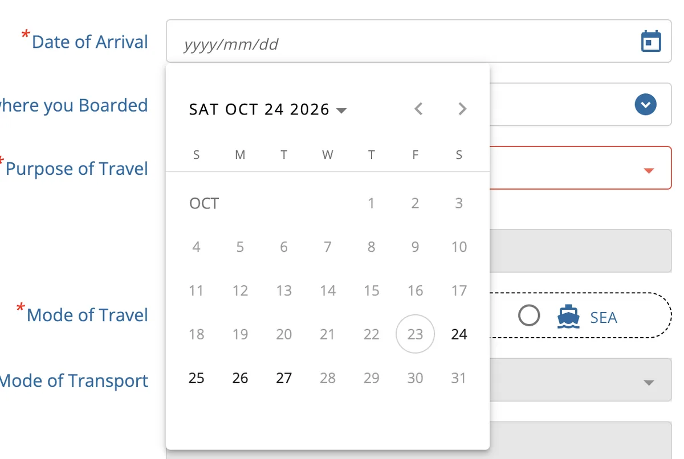The image size is (684, 459).
Task: Click the SEA label text
Action: (604, 317)
